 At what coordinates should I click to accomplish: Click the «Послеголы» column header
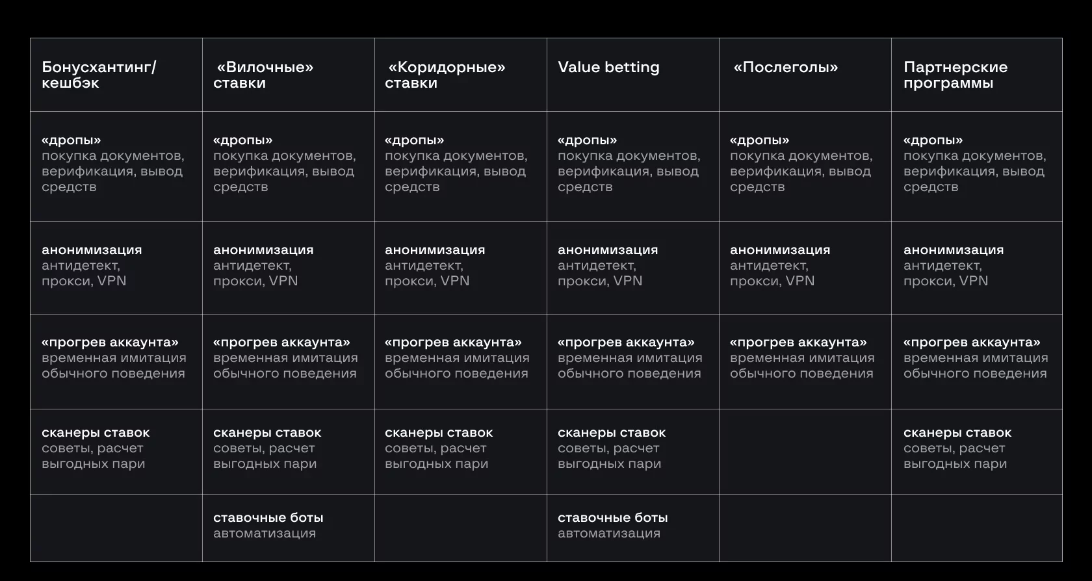[x=786, y=68]
